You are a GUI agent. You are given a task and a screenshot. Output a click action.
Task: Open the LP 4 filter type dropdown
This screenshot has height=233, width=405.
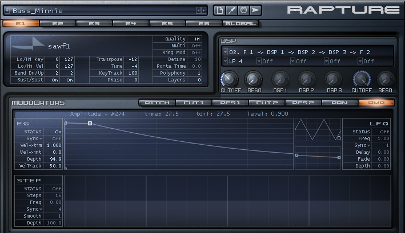pos(225,62)
